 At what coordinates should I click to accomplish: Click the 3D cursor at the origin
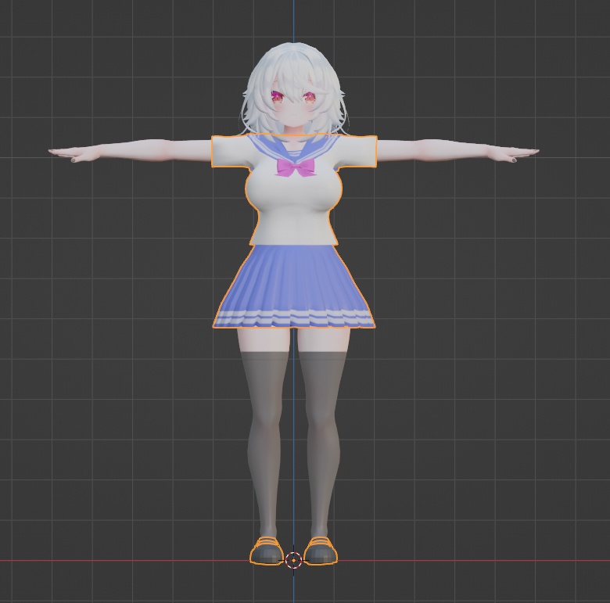click(x=293, y=560)
